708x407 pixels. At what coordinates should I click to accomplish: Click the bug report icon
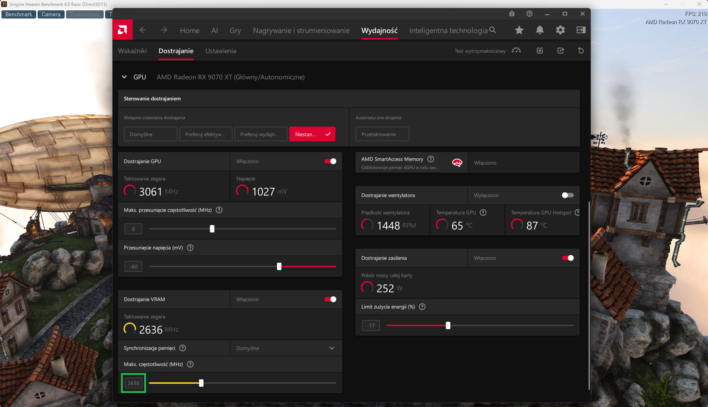pos(512,14)
